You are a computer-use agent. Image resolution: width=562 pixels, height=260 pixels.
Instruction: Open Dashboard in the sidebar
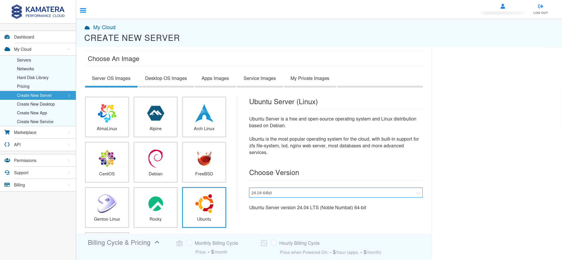[38, 37]
